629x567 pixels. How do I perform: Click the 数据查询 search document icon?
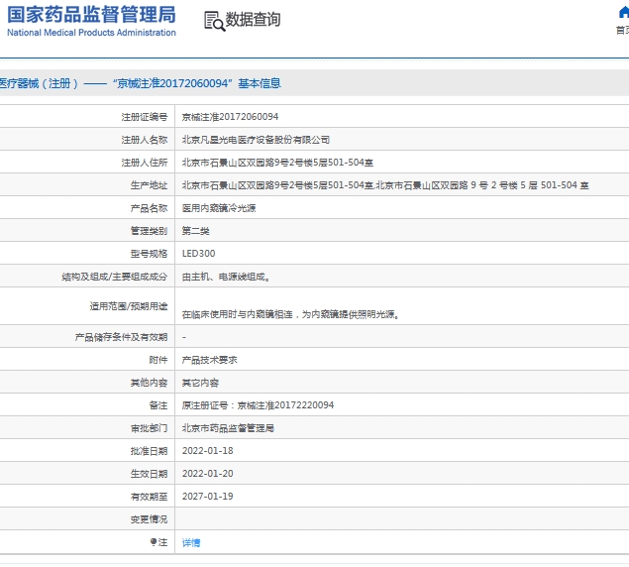coord(215,21)
